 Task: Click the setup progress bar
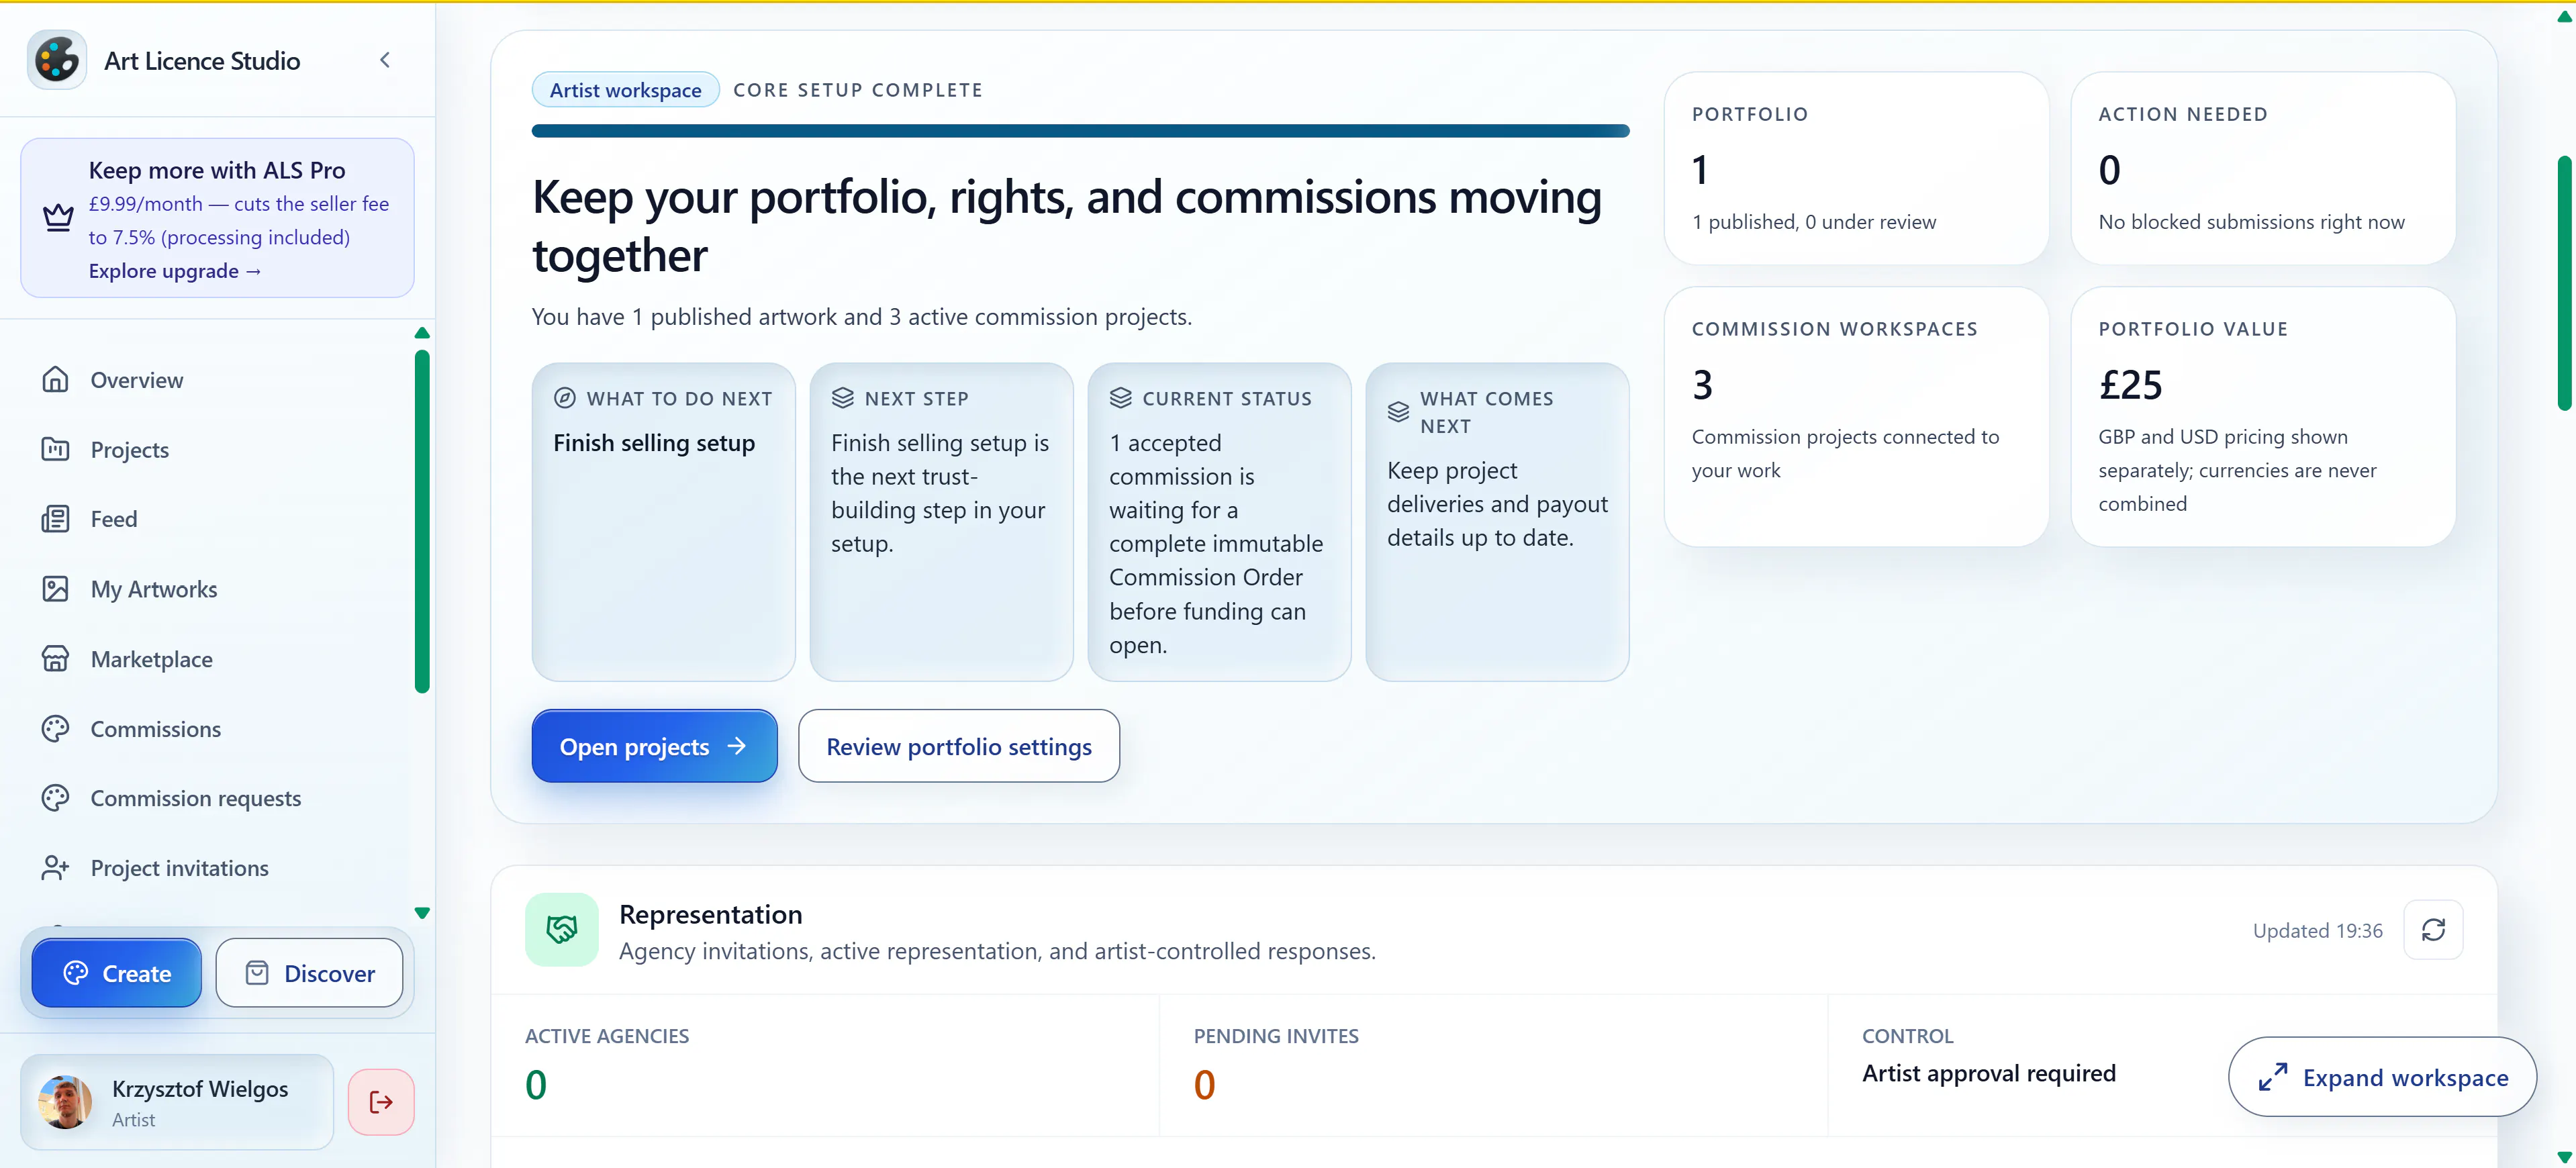1080,131
